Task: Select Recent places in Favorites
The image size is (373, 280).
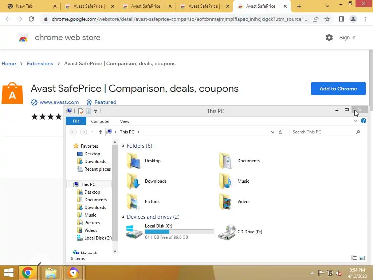Action: click(98, 169)
